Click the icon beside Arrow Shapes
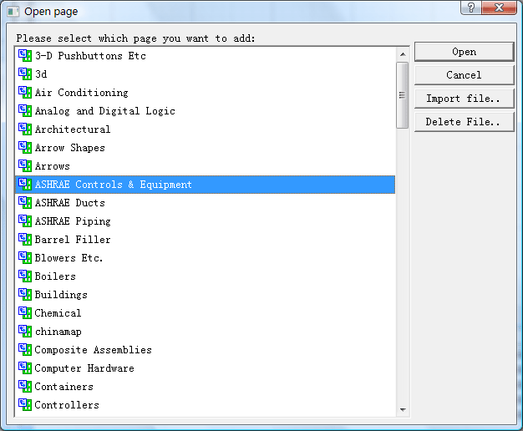The height and width of the screenshot is (431, 523). click(x=25, y=147)
